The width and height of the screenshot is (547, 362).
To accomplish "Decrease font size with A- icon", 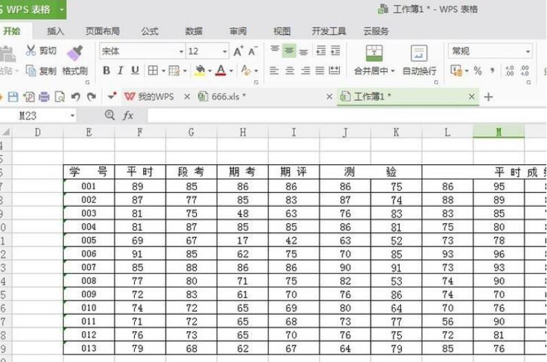I will point(253,52).
